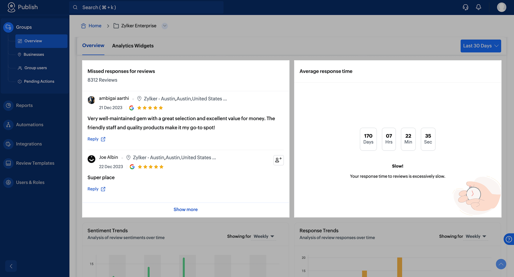Click the 22 Min response time box
Viewport: 514px width, 277px height.
click(408, 139)
